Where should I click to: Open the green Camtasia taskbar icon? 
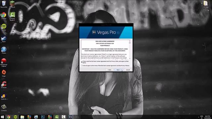(57, 117)
